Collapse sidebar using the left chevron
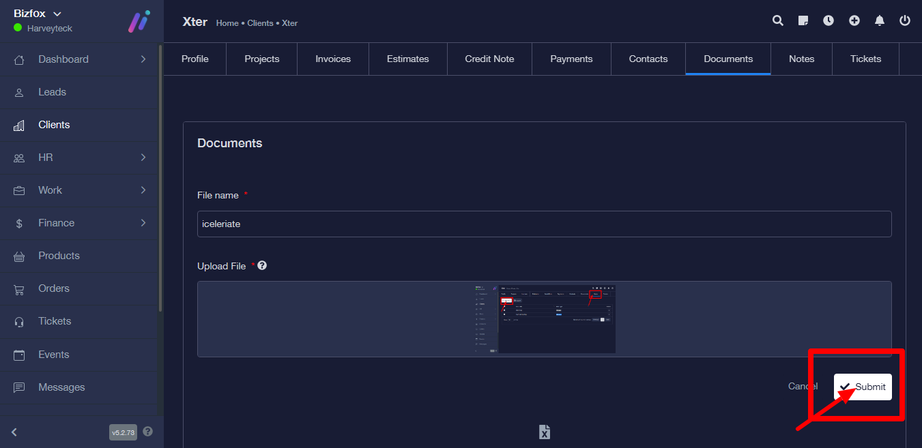The width and height of the screenshot is (922, 448). point(14,432)
